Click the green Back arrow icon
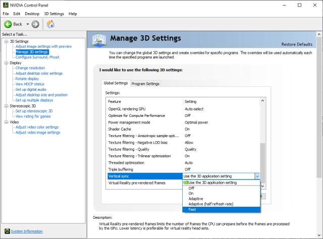 [8, 24]
